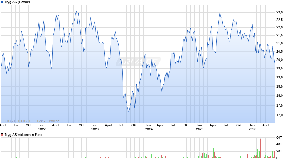Click the red volume legend square

coord(2,135)
